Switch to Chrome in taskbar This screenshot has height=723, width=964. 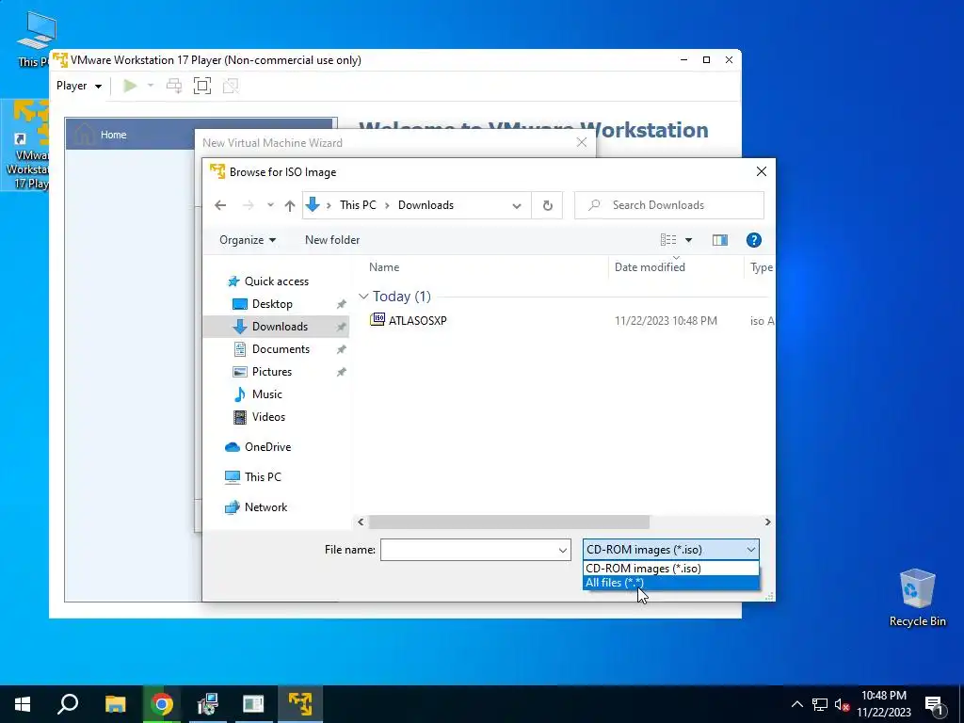click(x=162, y=704)
